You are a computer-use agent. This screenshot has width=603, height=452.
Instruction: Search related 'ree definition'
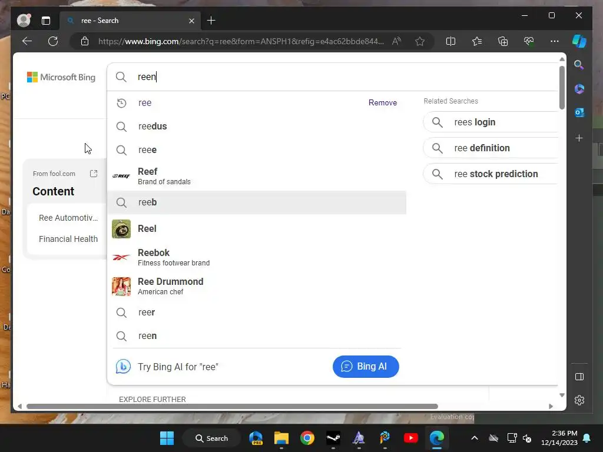(x=491, y=148)
